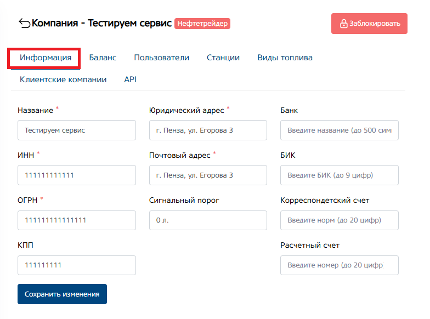Screen dimensions: 430x319
Task: Switch to the Баланс tab
Action: pyautogui.click(x=103, y=58)
